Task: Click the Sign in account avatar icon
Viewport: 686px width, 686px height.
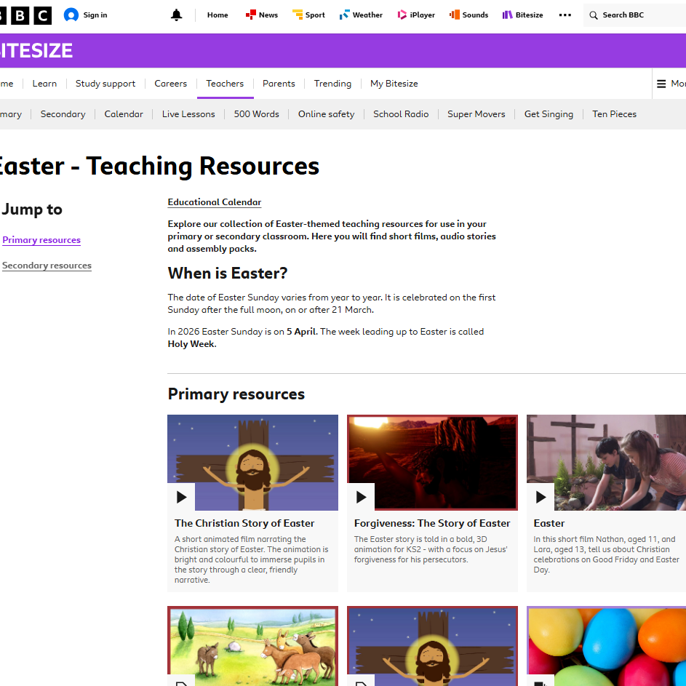Action: click(71, 15)
